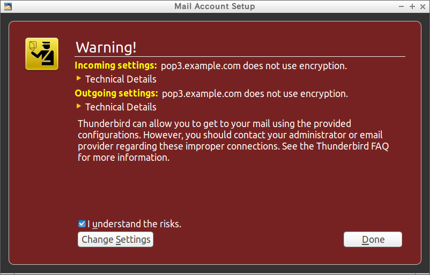Select the yellow Incoming settings label
Image resolution: width=430 pixels, height=275 pixels.
click(x=115, y=65)
